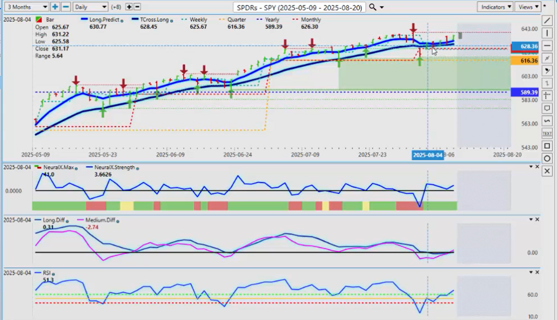Viewport: 557px width, 320px height.
Task: Expand the Long.Diff panel options arrow
Action: [531, 219]
